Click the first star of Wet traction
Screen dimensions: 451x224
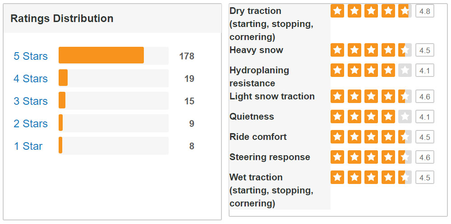tap(337, 177)
